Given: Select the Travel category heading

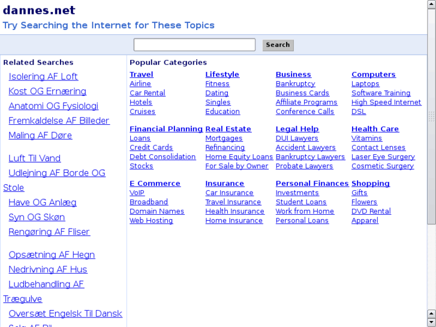Looking at the screenshot, I should point(142,74).
